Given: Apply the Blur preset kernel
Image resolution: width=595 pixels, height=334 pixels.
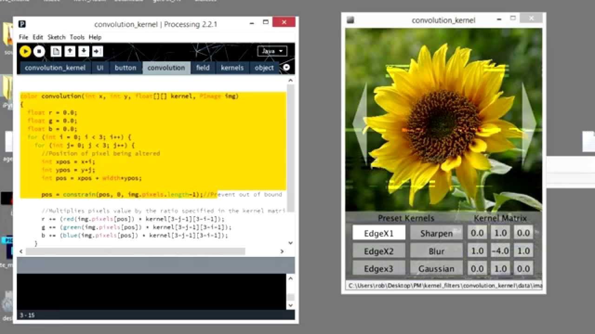Looking at the screenshot, I should [x=436, y=251].
